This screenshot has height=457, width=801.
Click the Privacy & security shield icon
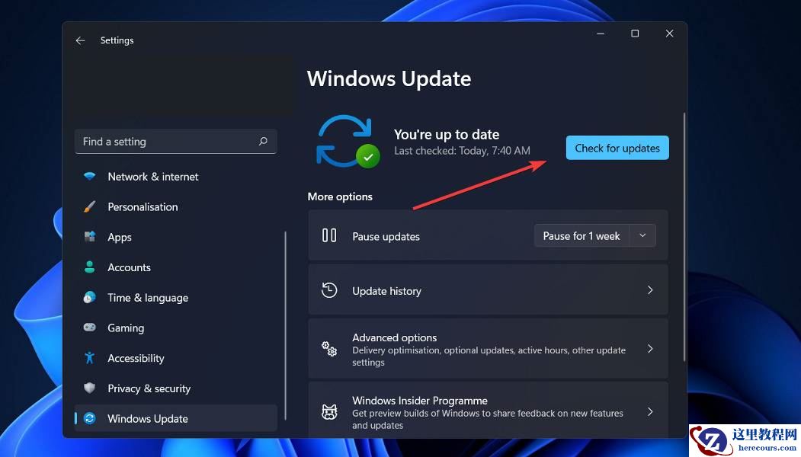coord(89,388)
